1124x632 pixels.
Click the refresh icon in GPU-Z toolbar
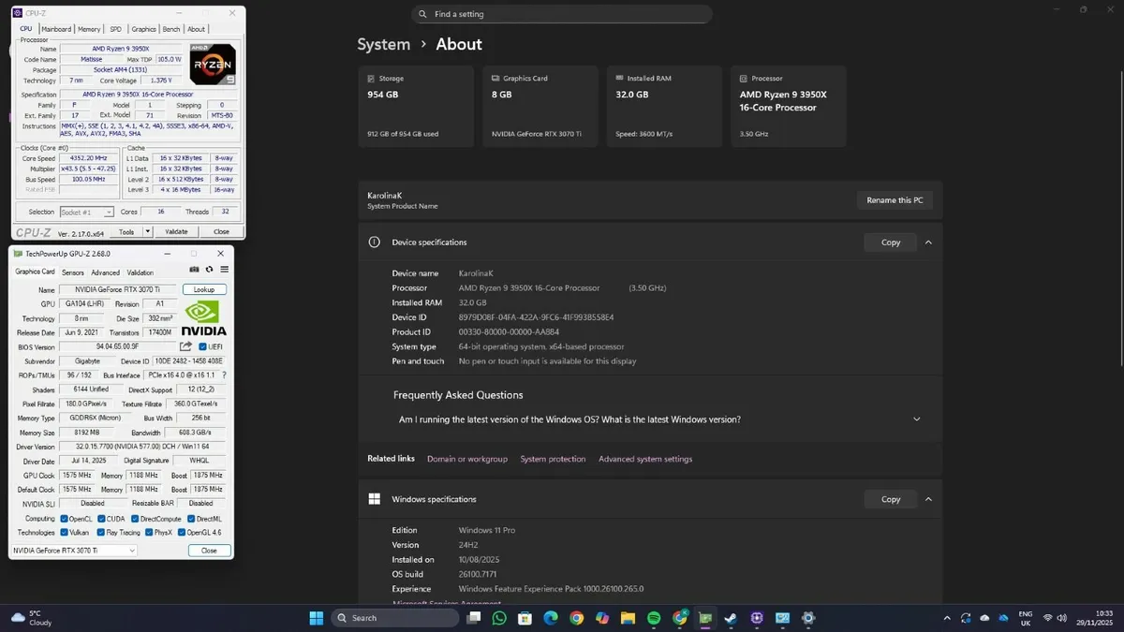coord(209,269)
